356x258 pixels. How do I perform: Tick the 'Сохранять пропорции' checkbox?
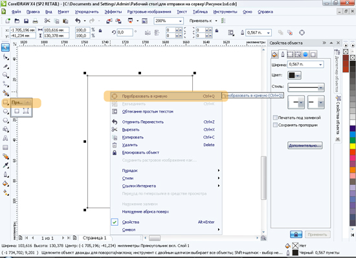tap(275, 125)
